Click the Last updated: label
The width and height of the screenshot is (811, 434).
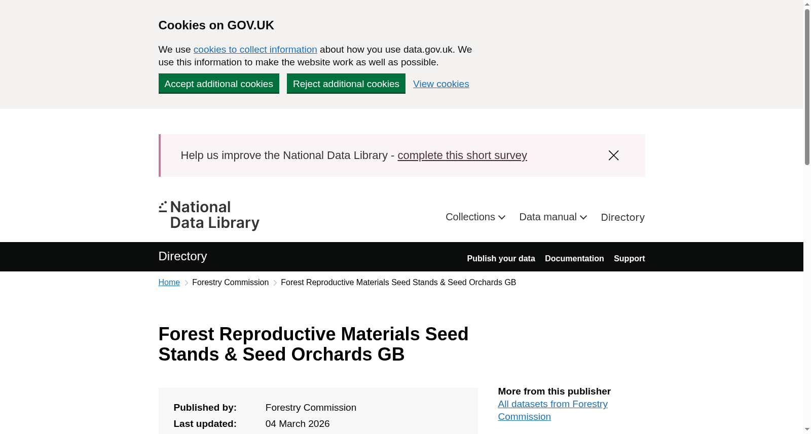pyautogui.click(x=205, y=424)
